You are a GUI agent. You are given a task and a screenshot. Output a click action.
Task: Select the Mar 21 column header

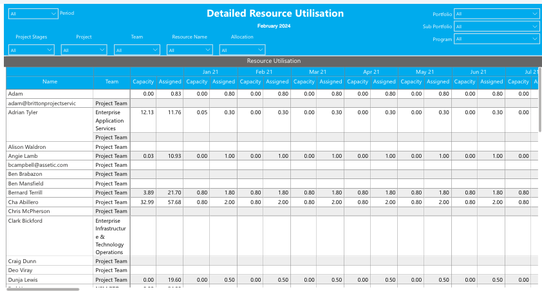[317, 72]
